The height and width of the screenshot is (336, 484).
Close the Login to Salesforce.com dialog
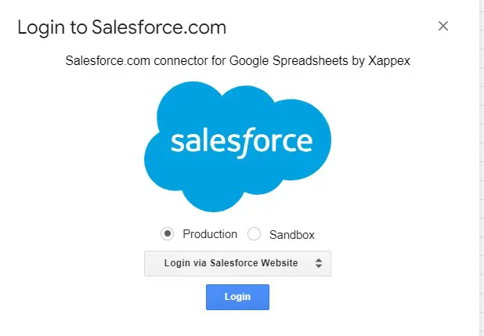443,27
